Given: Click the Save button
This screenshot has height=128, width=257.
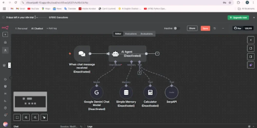Looking at the screenshot, I should click(205, 28).
